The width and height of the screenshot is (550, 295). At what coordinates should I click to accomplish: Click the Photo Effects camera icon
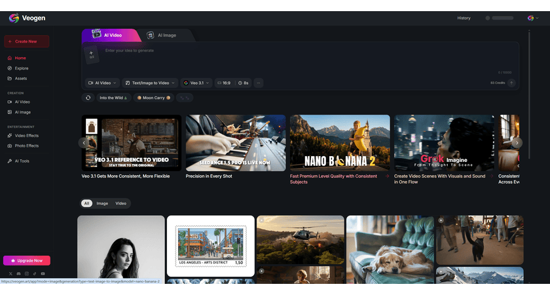[x=10, y=146]
